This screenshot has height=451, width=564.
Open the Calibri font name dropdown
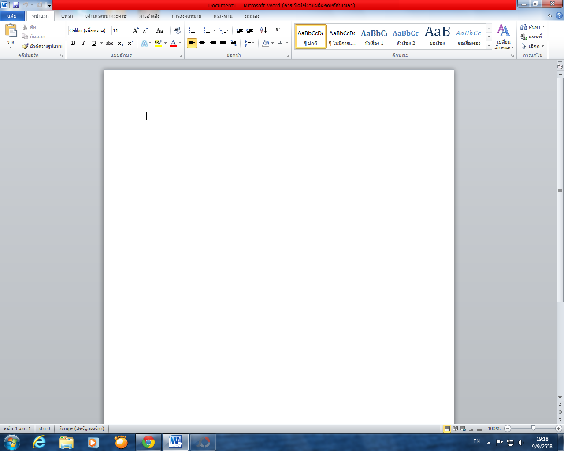pyautogui.click(x=108, y=30)
